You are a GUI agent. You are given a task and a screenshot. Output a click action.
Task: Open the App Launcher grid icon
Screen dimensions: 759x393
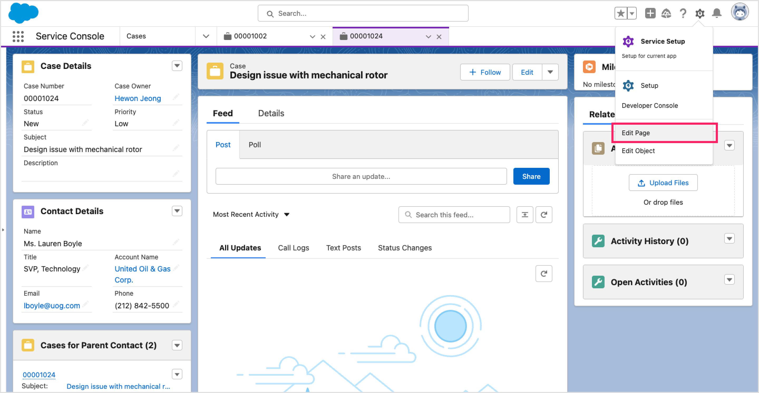(x=18, y=36)
